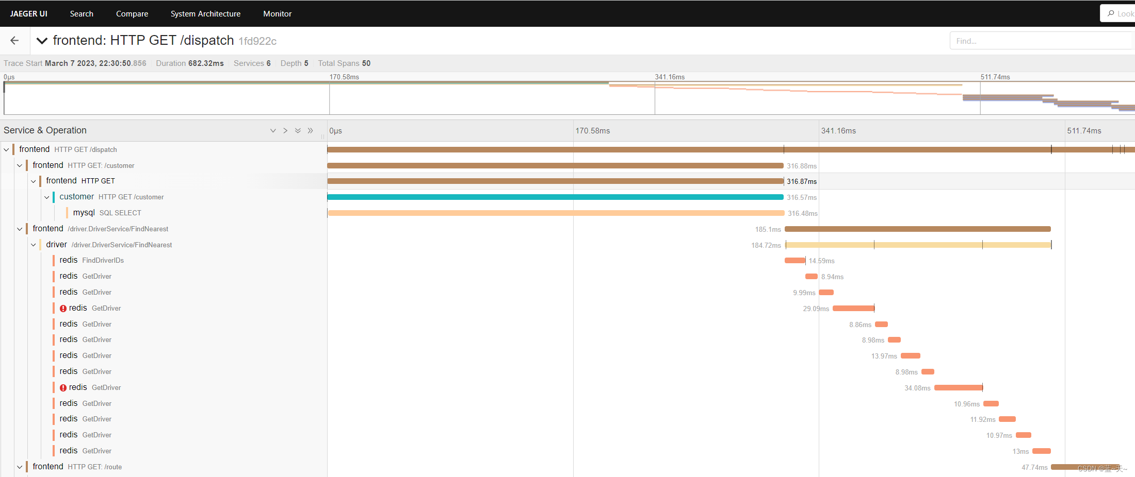Click the teal customer span bar

click(x=555, y=197)
